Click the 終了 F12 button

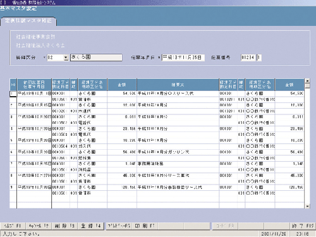(303, 226)
